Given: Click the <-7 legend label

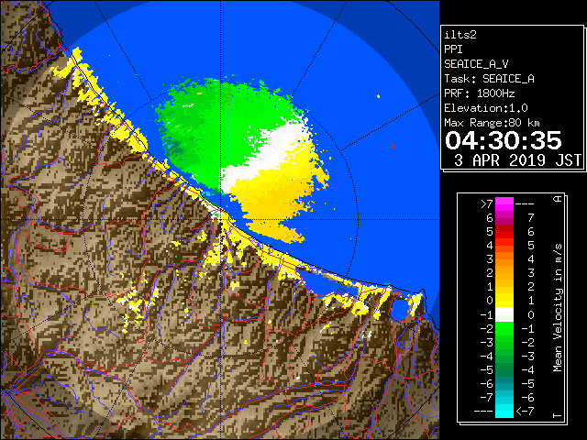Looking at the screenshot, I should 525,412.
